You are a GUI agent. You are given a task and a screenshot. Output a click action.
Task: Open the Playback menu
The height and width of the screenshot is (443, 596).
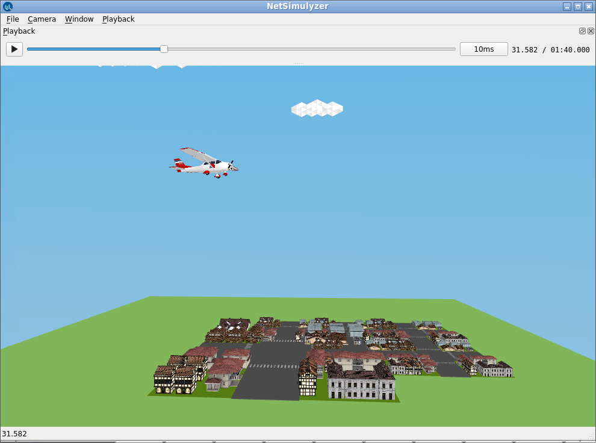tap(118, 19)
